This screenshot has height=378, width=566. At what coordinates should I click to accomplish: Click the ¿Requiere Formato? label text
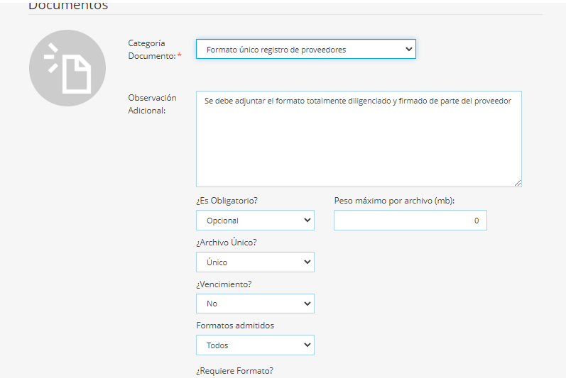pyautogui.click(x=234, y=370)
